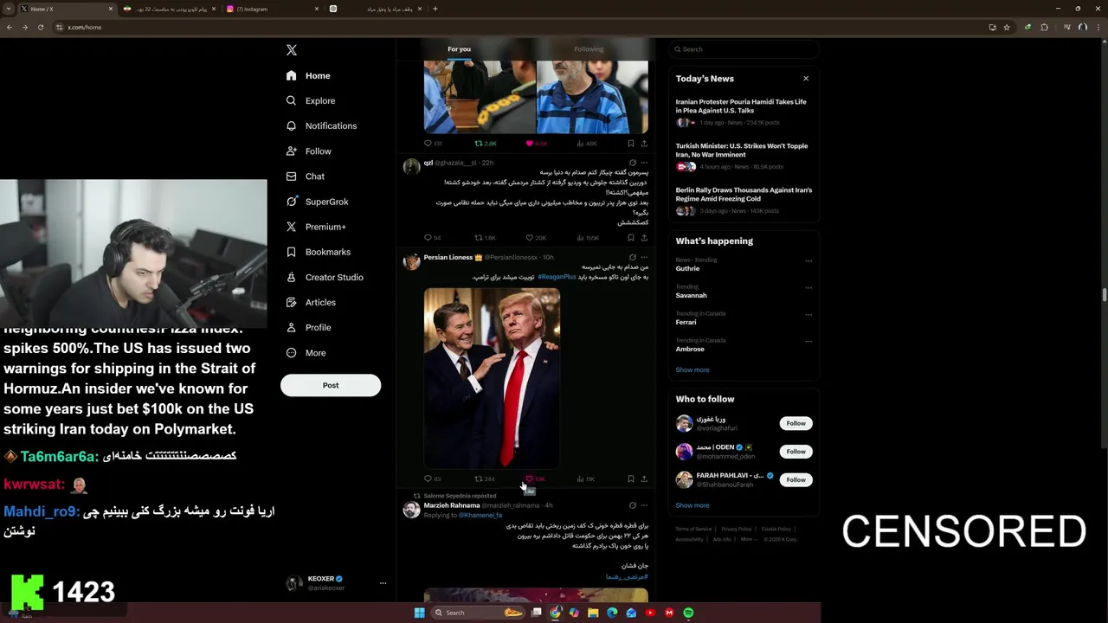The image size is (1108, 623).
Task: Open Grok actions on the qzl post
Action: pos(632,163)
